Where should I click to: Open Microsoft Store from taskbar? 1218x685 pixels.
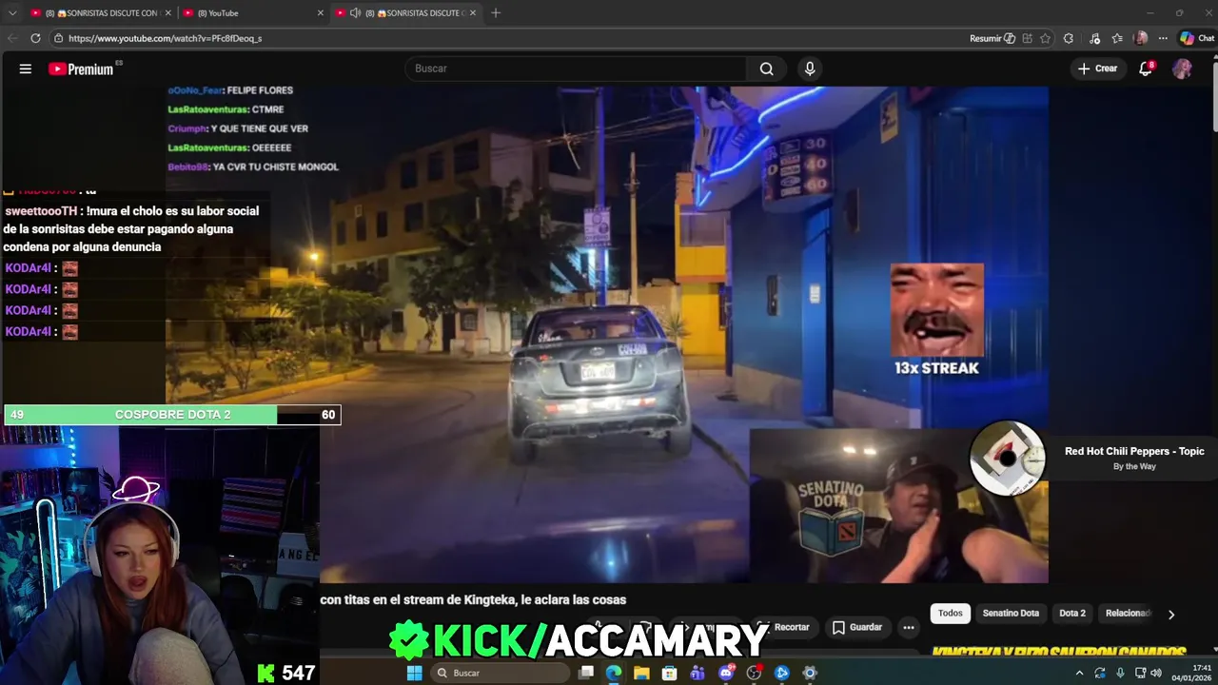[x=670, y=673]
